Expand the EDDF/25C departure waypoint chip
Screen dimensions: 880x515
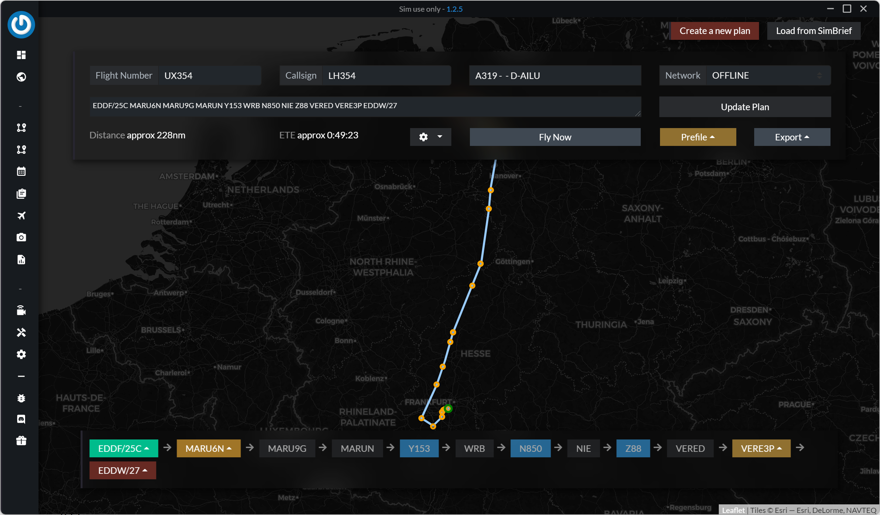(x=124, y=448)
